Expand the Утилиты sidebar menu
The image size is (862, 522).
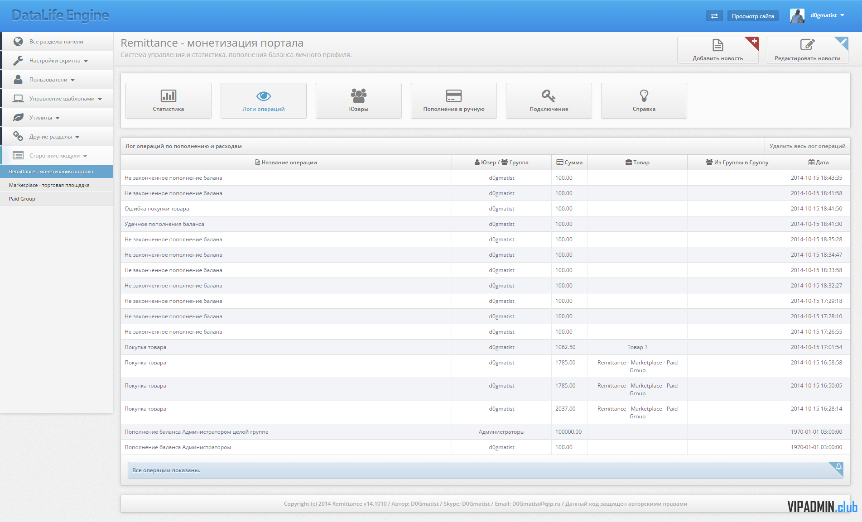click(57, 118)
